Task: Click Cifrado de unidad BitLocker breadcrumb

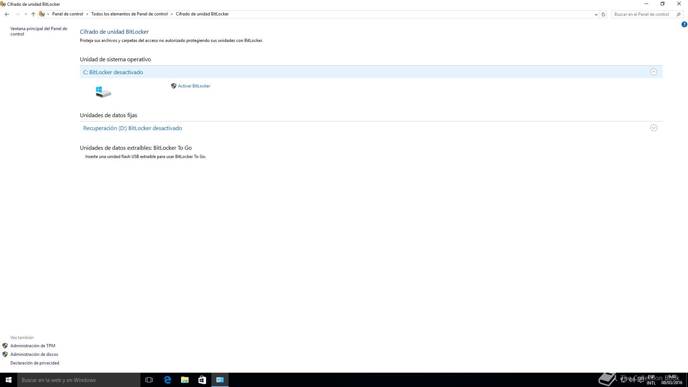Action: (x=202, y=14)
